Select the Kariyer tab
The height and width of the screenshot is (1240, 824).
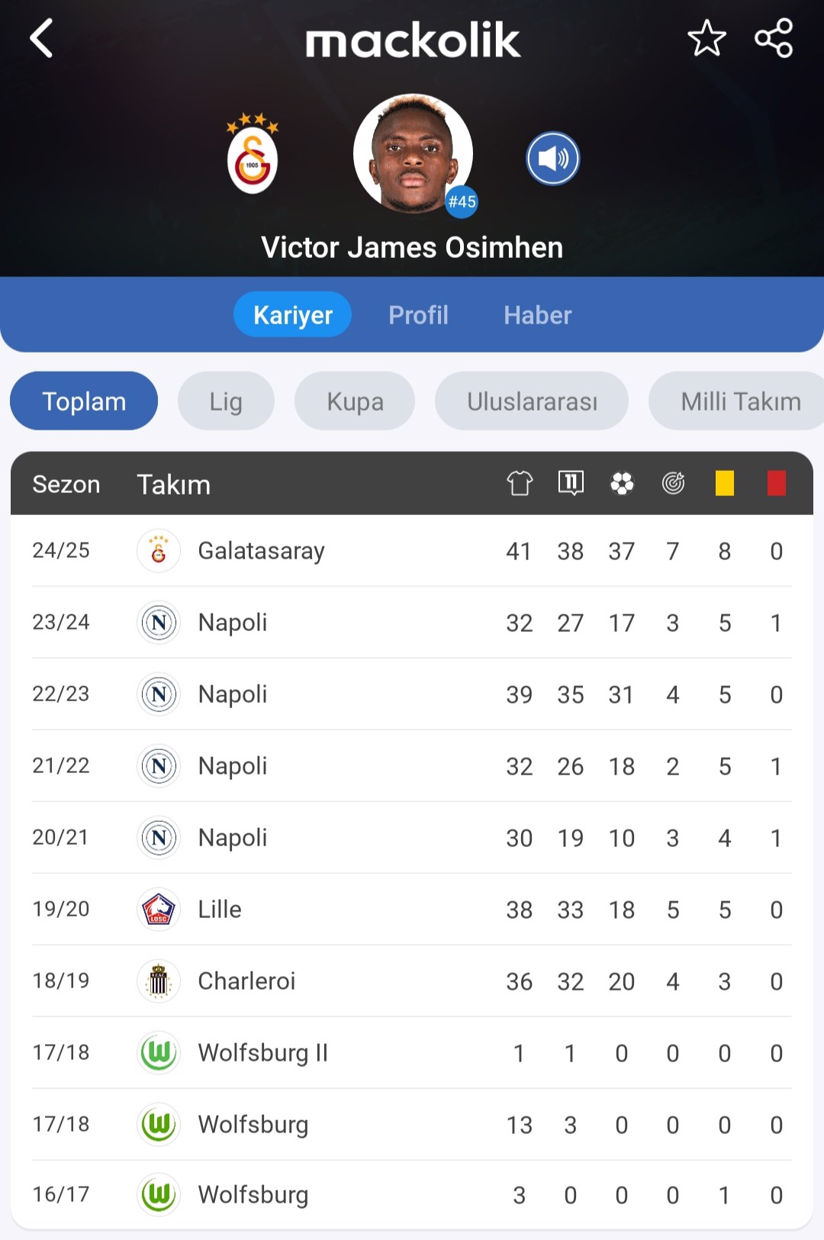[x=292, y=314]
